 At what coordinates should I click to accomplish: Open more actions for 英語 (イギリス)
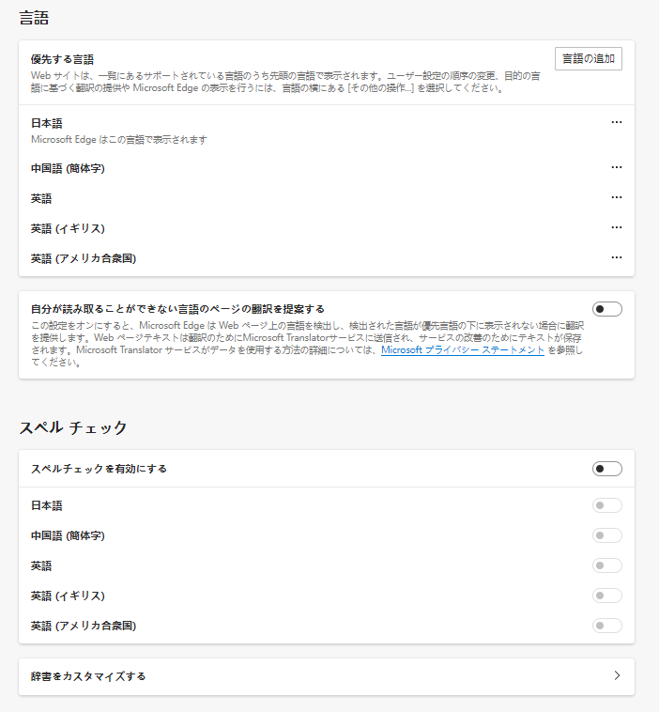[x=617, y=227]
